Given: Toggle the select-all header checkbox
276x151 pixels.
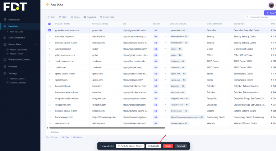Looking at the screenshot, I should click(x=50, y=24).
